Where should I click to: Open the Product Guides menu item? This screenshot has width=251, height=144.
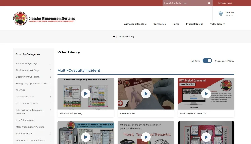coord(195,24)
